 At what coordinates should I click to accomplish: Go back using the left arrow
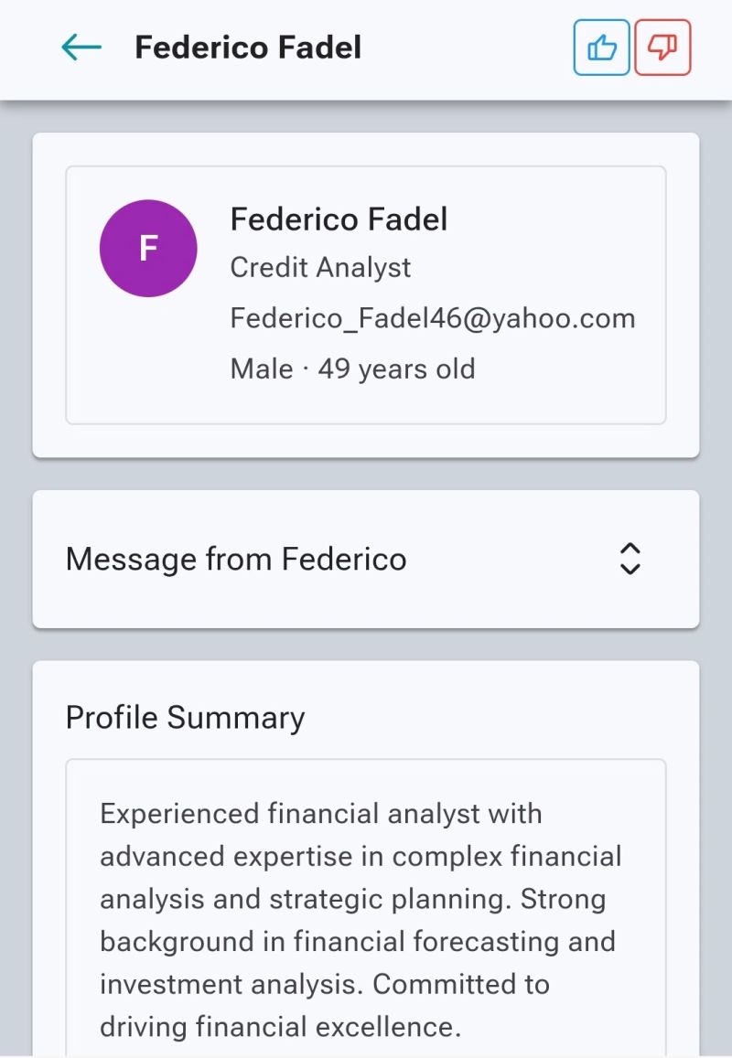[x=81, y=48]
